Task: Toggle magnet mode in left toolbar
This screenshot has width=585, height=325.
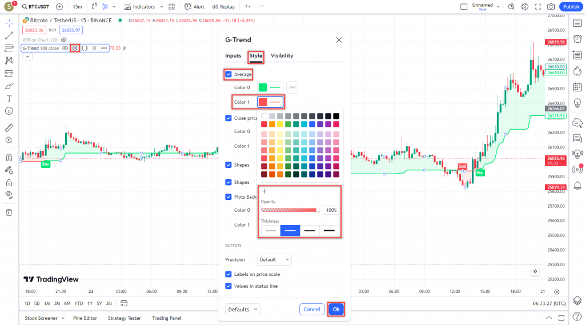Action: tap(9, 158)
